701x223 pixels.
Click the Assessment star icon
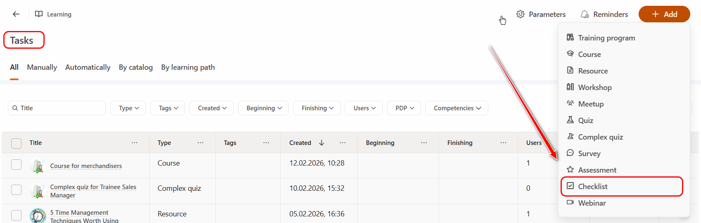570,169
